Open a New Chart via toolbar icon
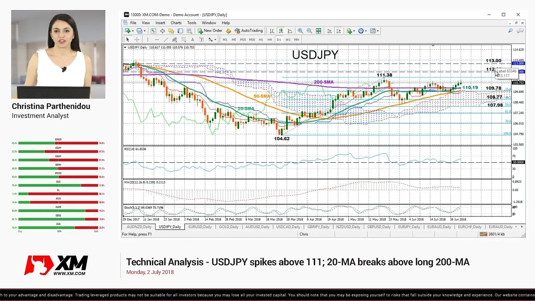 coord(127,31)
